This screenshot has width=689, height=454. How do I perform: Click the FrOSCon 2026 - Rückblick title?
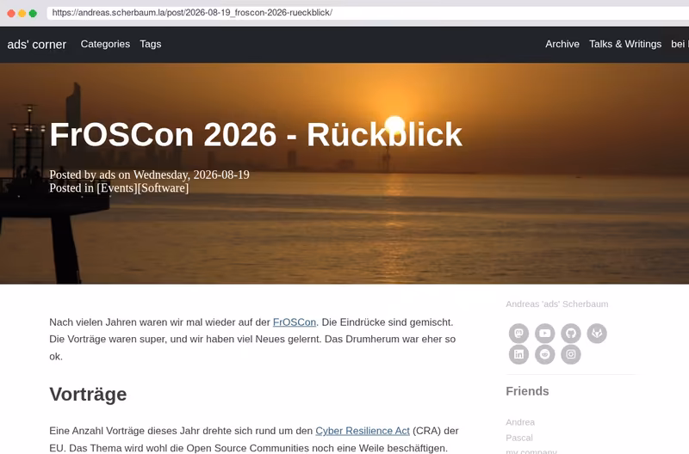(x=256, y=134)
